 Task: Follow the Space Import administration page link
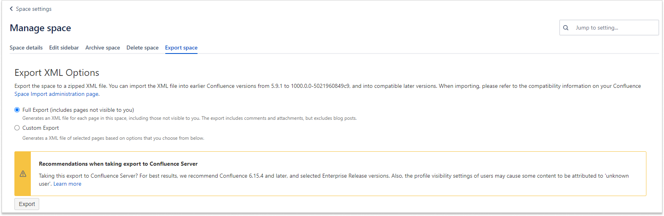click(56, 94)
